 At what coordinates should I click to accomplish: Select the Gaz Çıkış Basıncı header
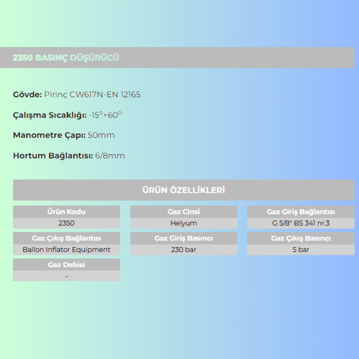[300, 238]
